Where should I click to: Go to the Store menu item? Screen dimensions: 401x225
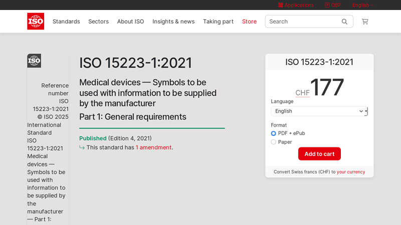click(249, 21)
